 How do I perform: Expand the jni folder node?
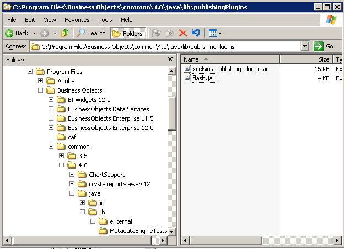(x=82, y=203)
